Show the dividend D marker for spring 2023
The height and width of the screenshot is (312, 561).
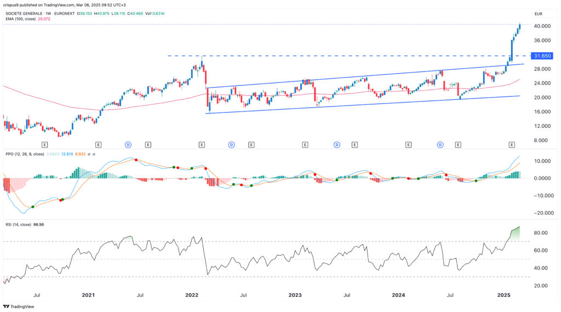337,145
